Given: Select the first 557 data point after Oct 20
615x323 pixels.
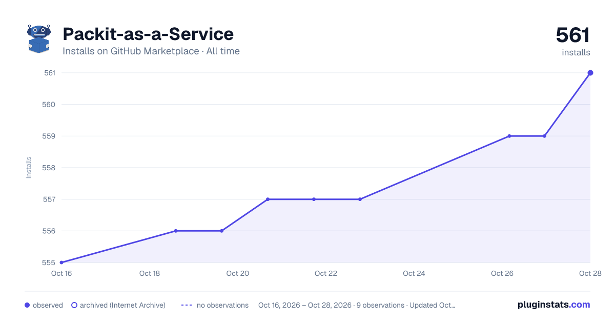Looking at the screenshot, I should click(x=268, y=199).
